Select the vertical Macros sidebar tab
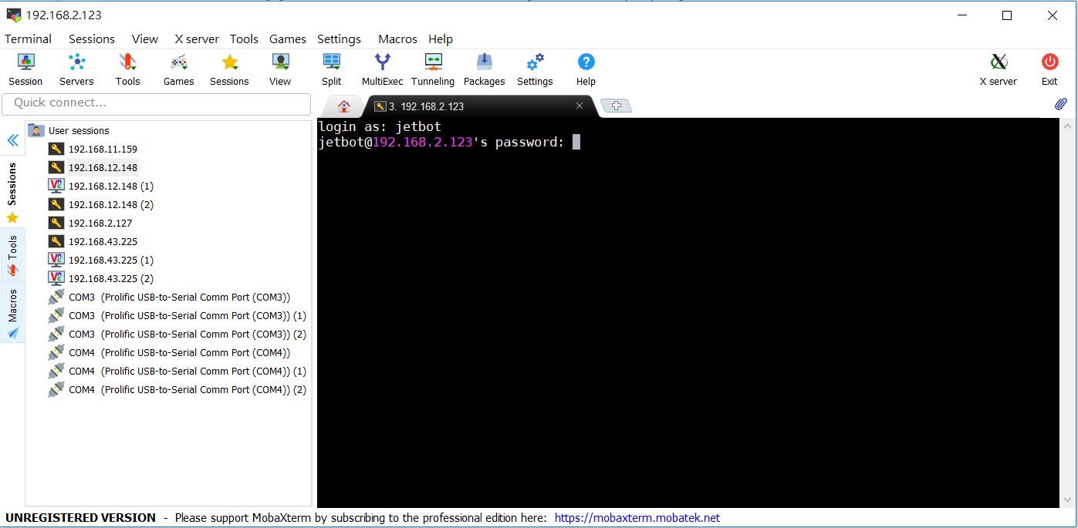 (12, 313)
